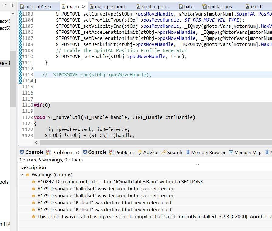This screenshot has height=231, width=272.
Task: Click the Advice light bulb icon
Action: click(140, 152)
